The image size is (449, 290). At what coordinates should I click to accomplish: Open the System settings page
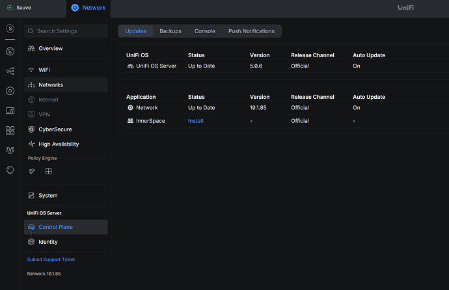coord(66,196)
